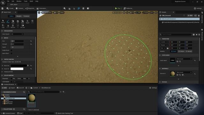
Task: Save the current level with the disk icon
Action: [x=3, y=8]
